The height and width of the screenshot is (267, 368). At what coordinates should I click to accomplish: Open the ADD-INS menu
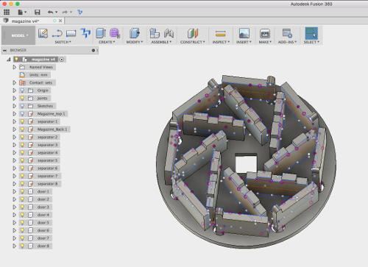pos(287,42)
